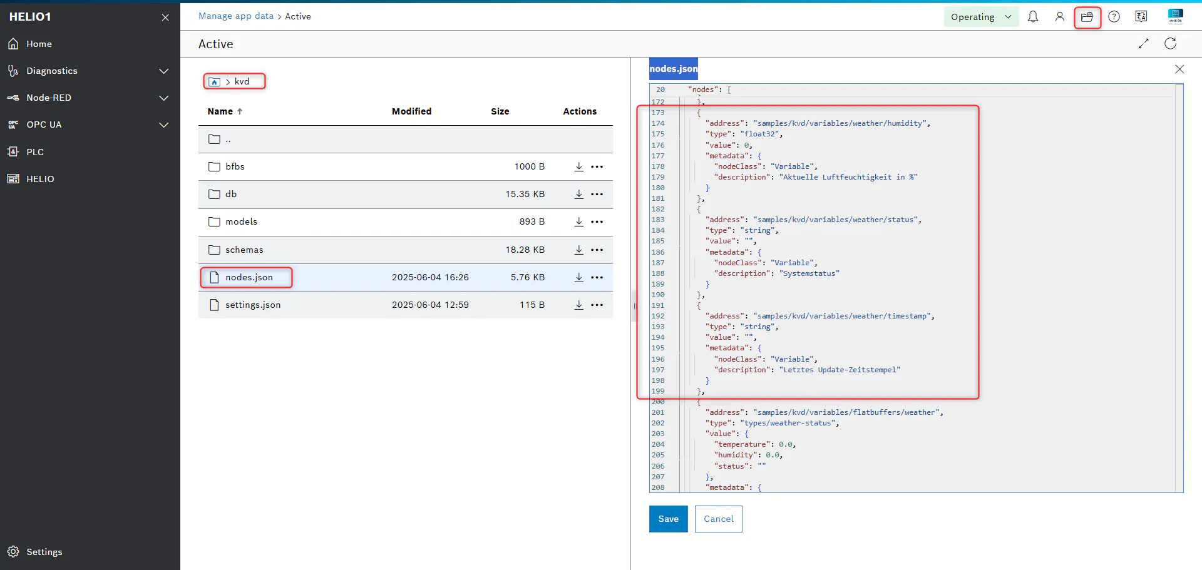The width and height of the screenshot is (1202, 570).
Task: Open the notifications bell icon
Action: (1033, 17)
